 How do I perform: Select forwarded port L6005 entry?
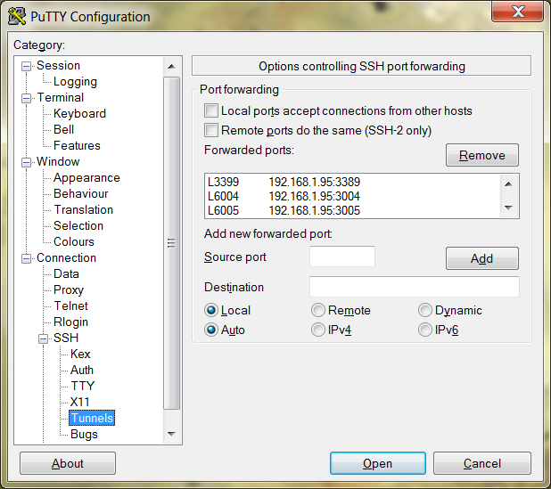(x=352, y=210)
